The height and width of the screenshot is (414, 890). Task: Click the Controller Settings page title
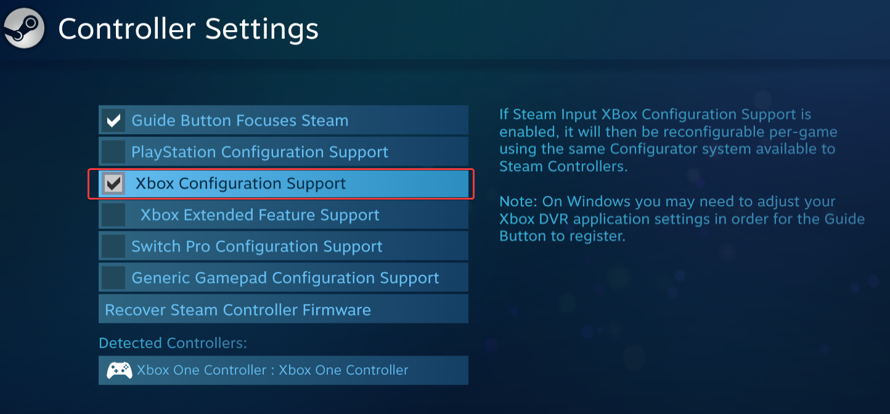click(x=188, y=29)
